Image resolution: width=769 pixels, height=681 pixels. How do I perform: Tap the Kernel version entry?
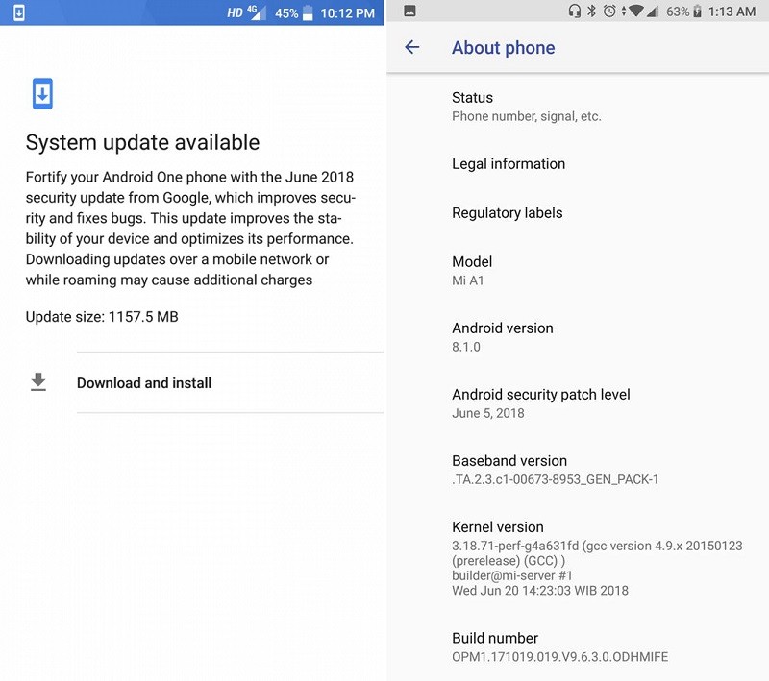point(578,558)
